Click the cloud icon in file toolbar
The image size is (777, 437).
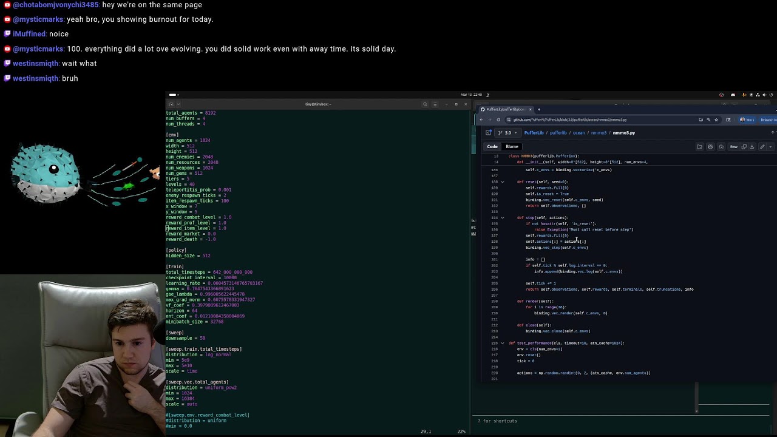click(x=721, y=147)
